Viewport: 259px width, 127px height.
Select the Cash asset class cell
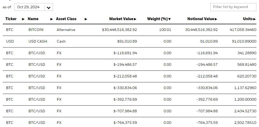61,41
